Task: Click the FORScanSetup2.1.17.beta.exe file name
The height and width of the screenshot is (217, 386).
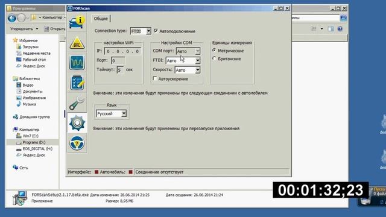Action: [60, 195]
